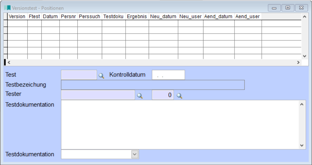Click the grid's vertical scrollbar up arrow
The height and width of the screenshot is (165, 312).
(x=304, y=17)
